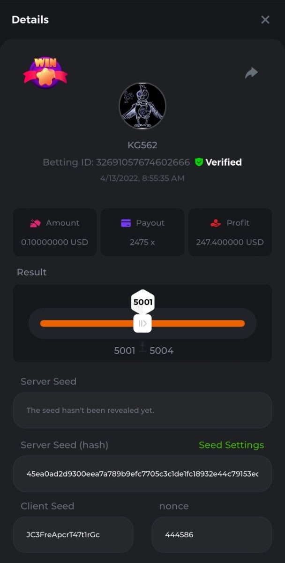The image size is (285, 563).
Task: Click the slider handle on Result bar
Action: 142,323
